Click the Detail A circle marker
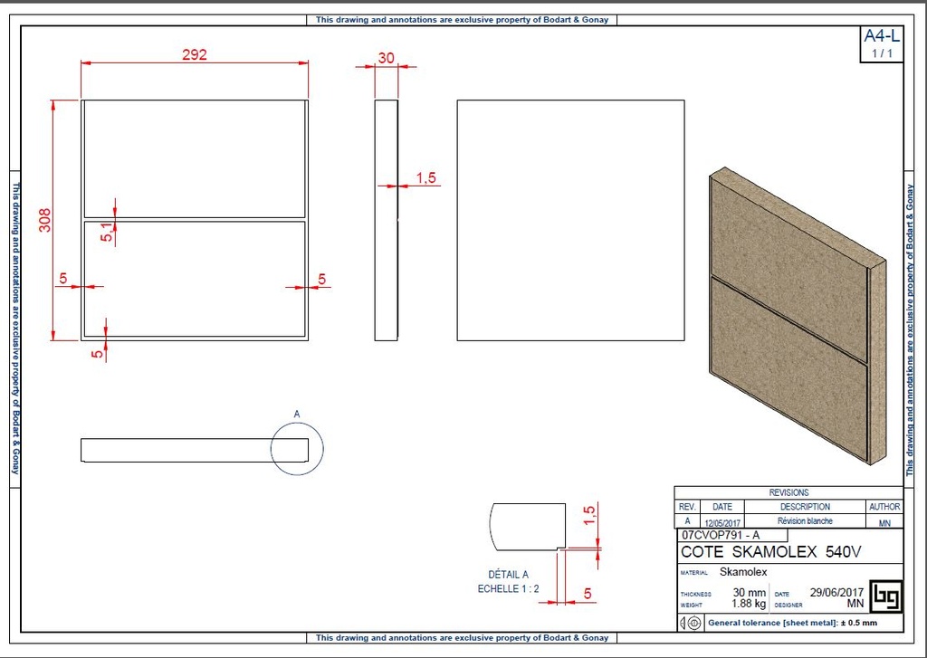This screenshot has width=927, height=658. pos(296,445)
